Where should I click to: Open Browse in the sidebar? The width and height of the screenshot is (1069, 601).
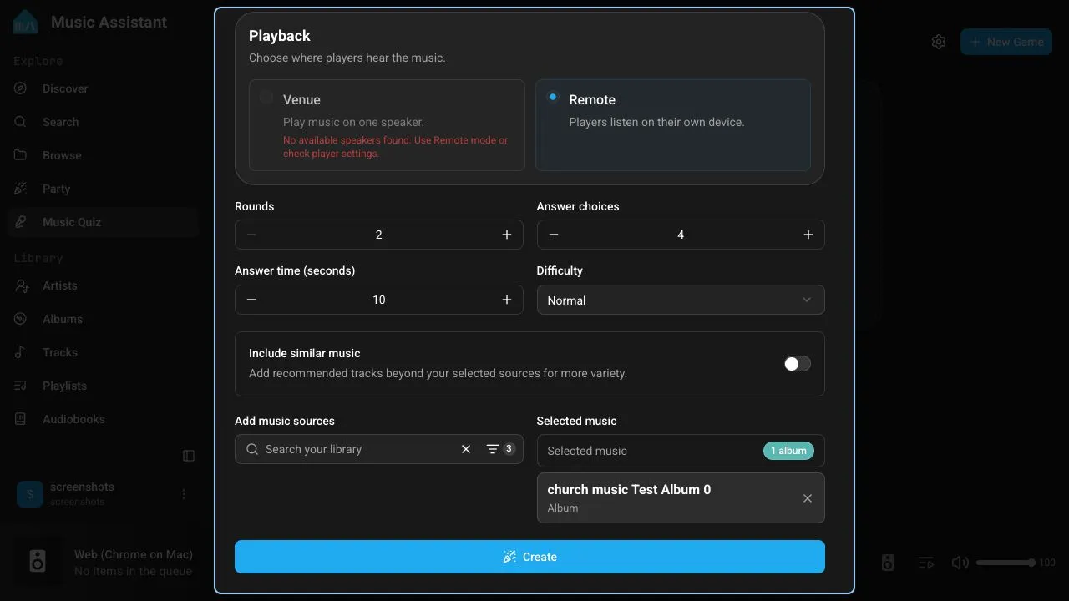pyautogui.click(x=104, y=155)
